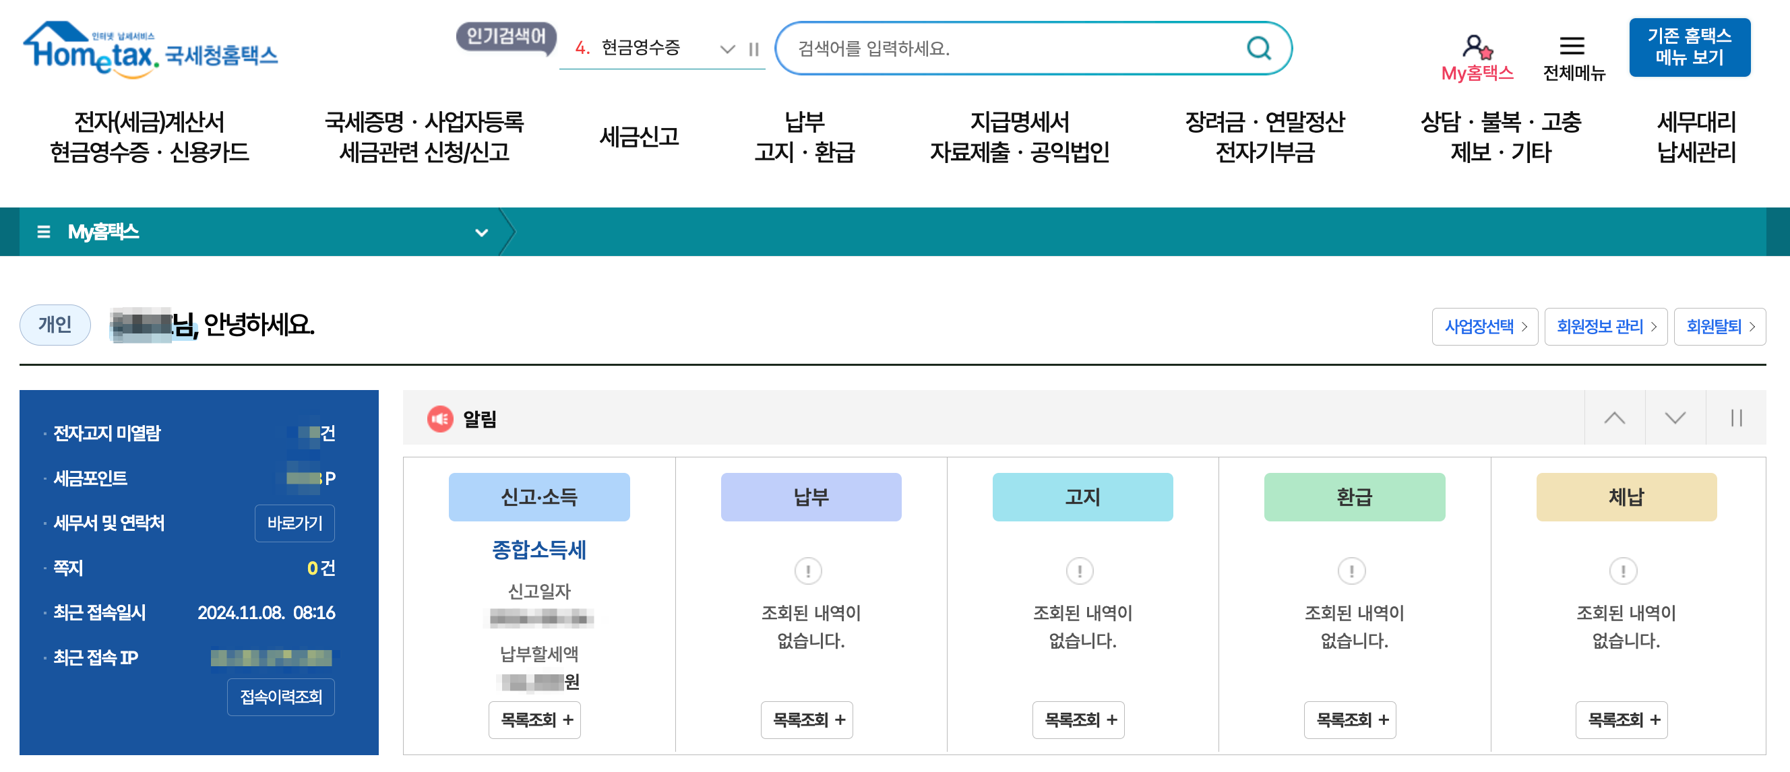
Task: Expand the My홈택스 breadcrumb dropdown
Action: pyautogui.click(x=481, y=232)
